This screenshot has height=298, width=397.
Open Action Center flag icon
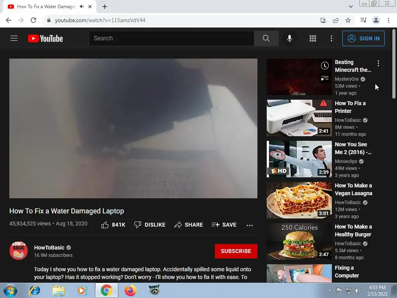(339, 291)
